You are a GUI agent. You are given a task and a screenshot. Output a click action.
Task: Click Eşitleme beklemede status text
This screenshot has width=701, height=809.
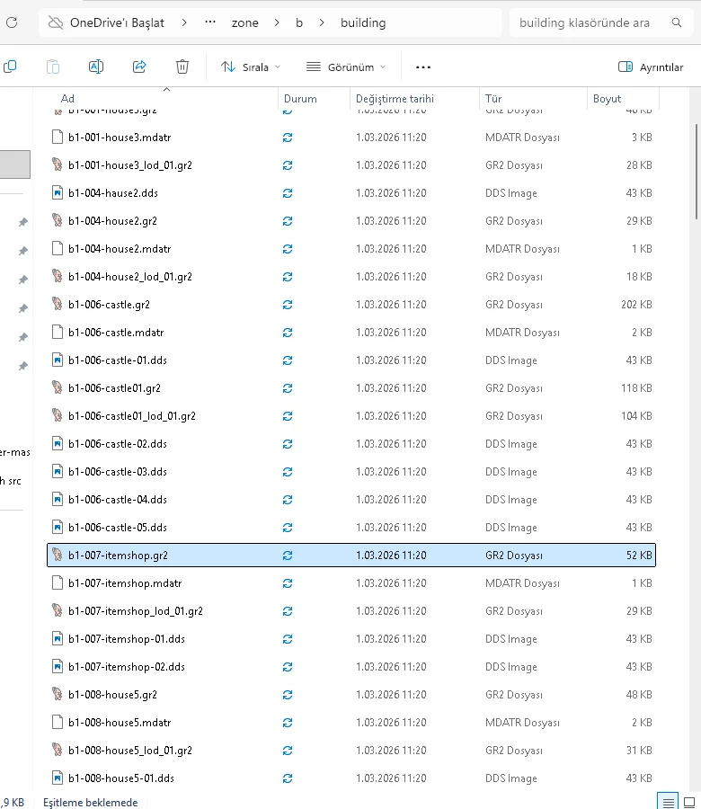pyautogui.click(x=90, y=803)
